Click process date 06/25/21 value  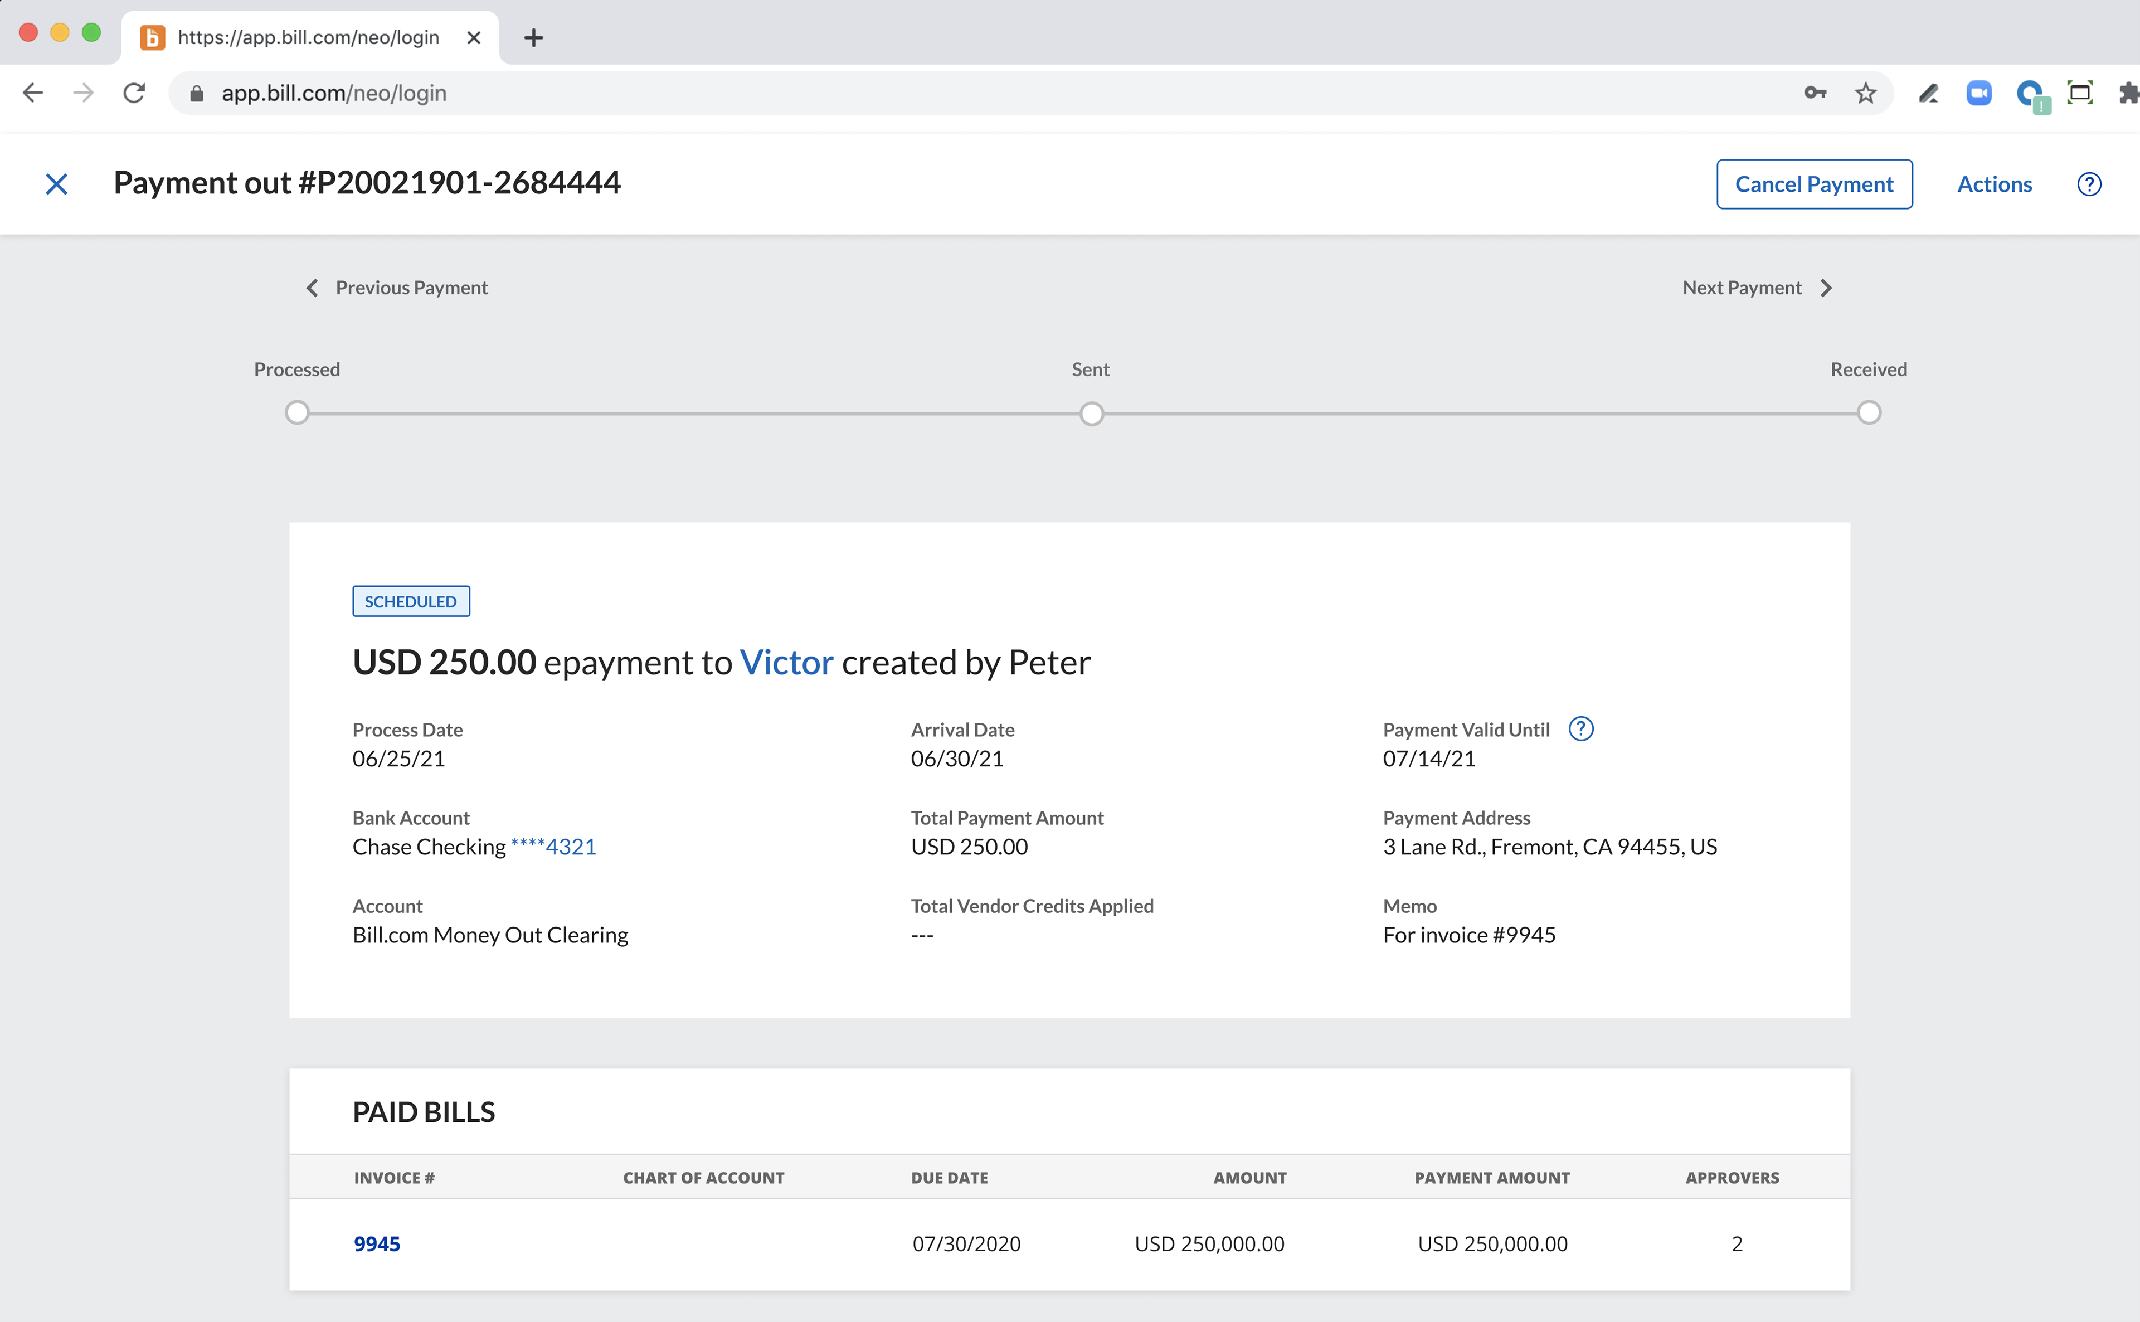click(x=398, y=758)
